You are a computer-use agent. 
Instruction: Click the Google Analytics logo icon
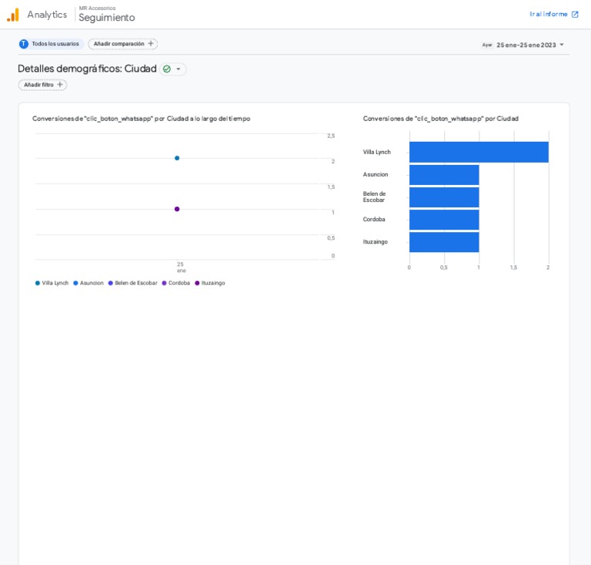pyautogui.click(x=12, y=15)
